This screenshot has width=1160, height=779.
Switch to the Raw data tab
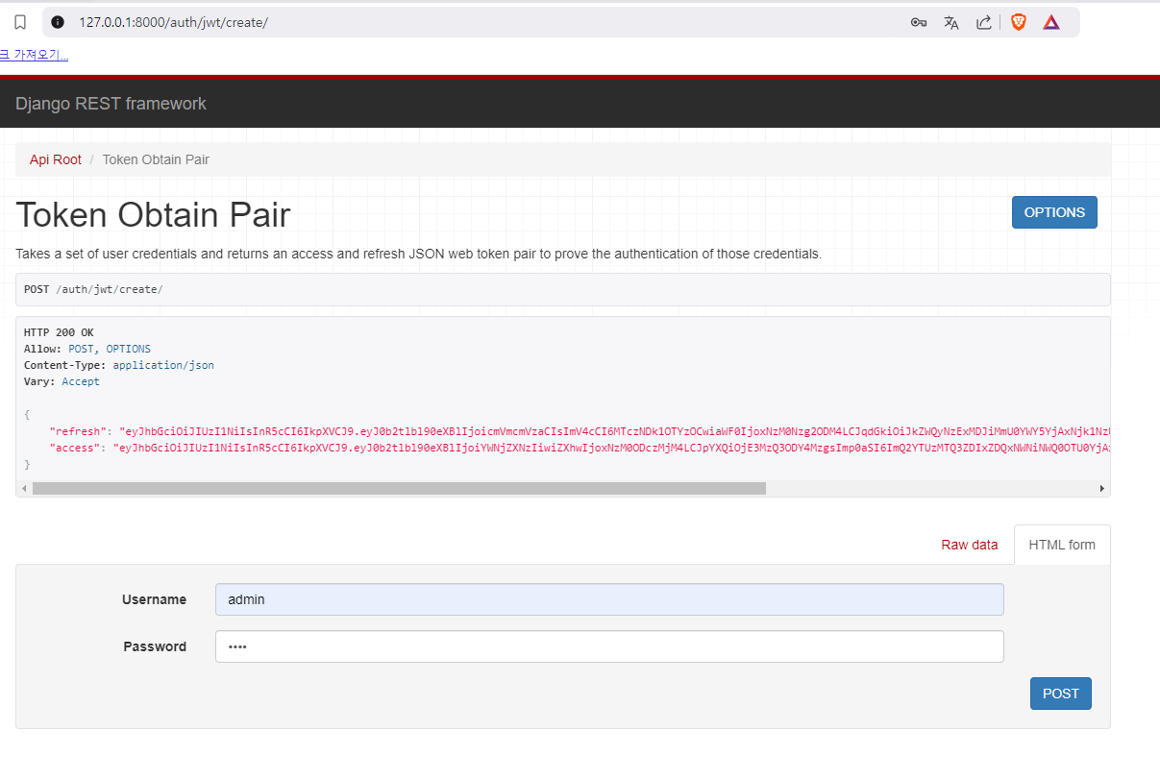[970, 545]
